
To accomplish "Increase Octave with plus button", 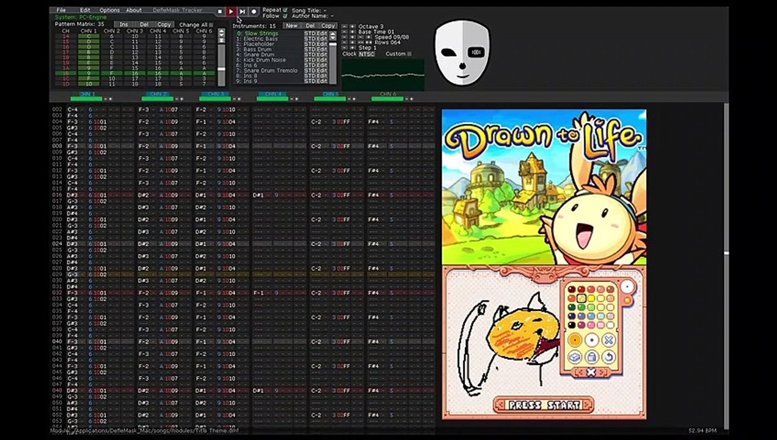I will [352, 27].
